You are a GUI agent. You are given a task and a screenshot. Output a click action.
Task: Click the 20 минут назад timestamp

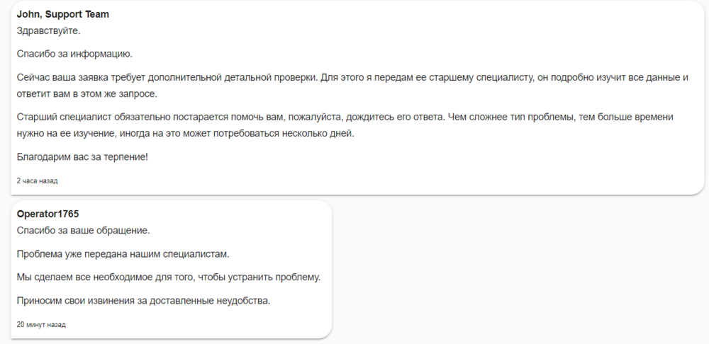point(41,325)
